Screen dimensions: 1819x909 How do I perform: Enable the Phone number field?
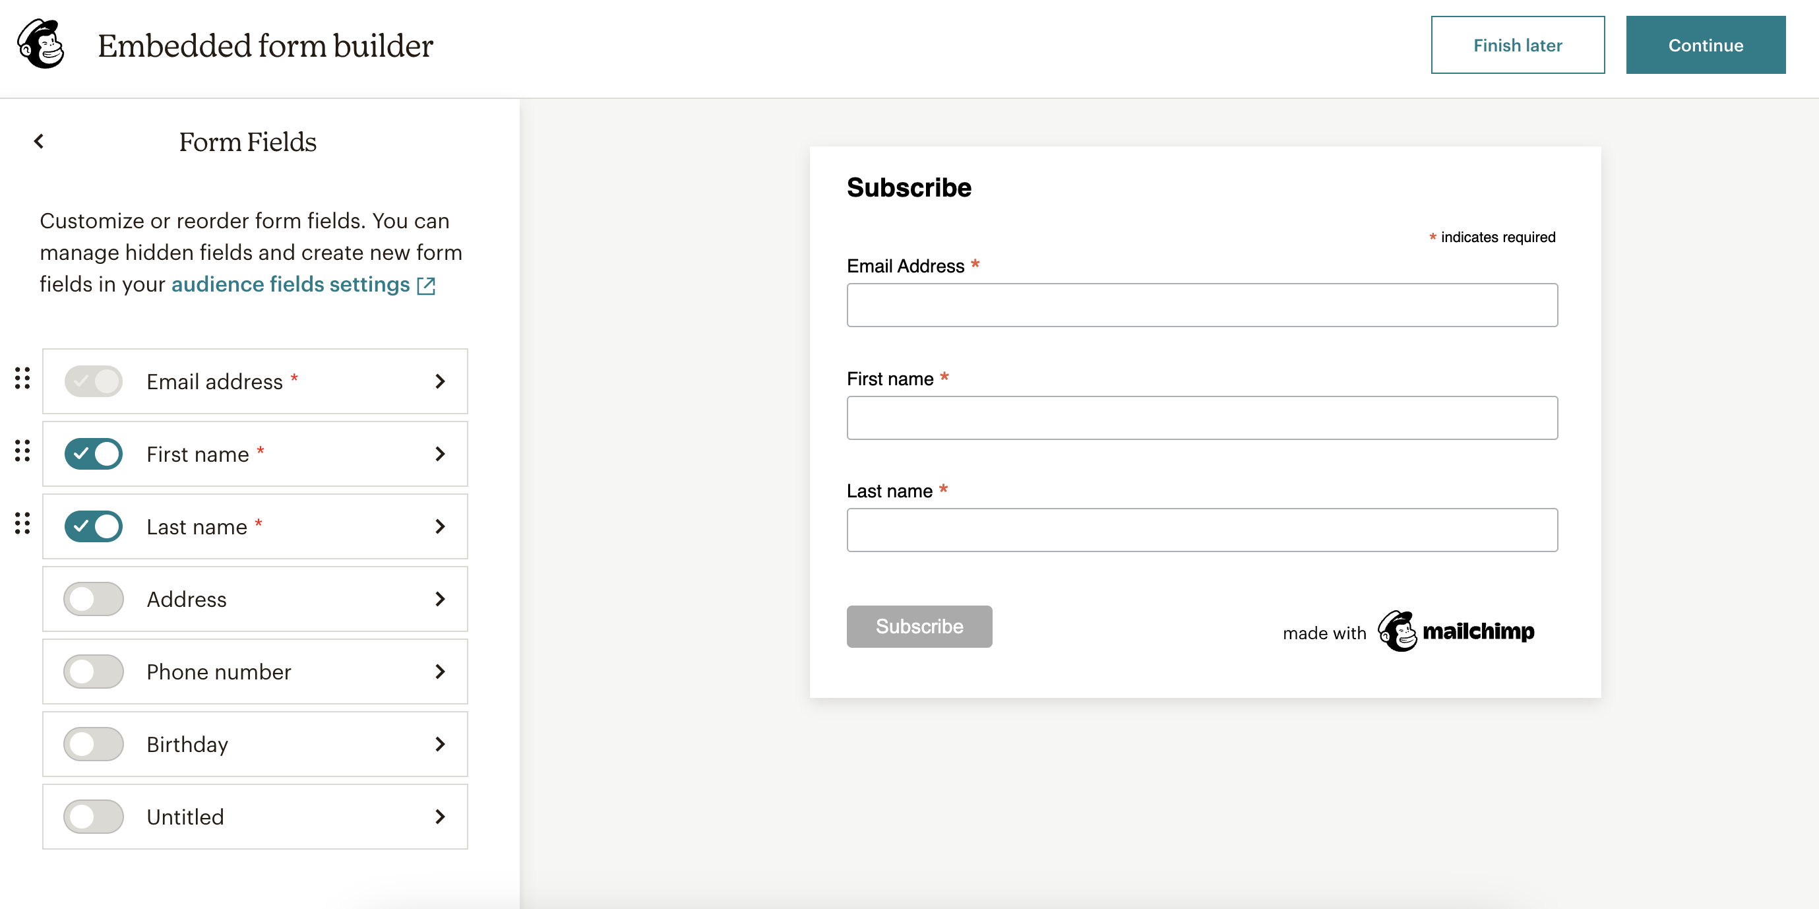coord(94,672)
